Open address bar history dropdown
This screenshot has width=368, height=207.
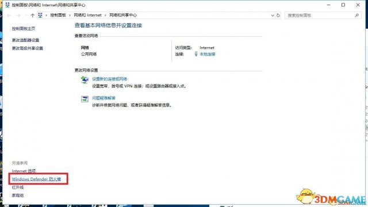coord(273,16)
